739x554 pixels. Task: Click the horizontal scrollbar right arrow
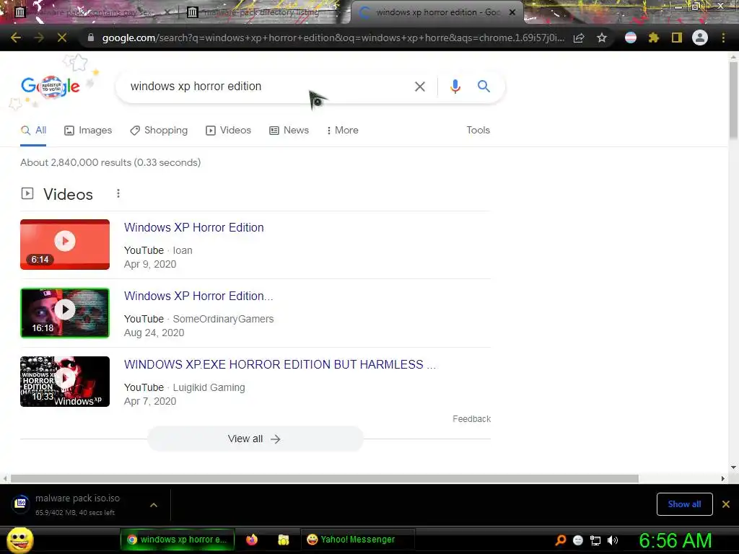coord(722,479)
